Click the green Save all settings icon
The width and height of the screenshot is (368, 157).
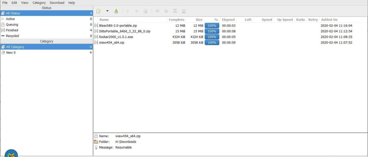(116, 11)
